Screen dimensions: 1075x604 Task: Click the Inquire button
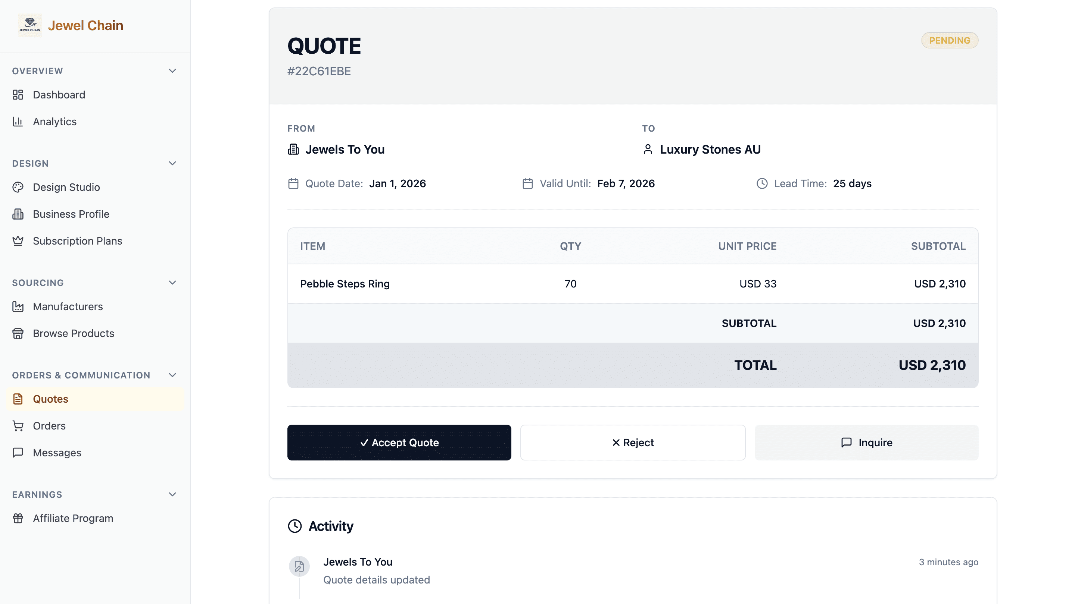[866, 442]
